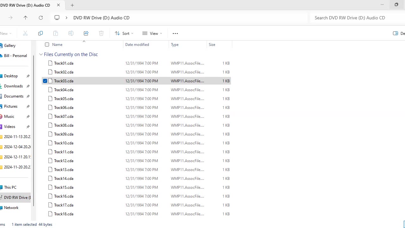The width and height of the screenshot is (405, 228).
Task: Sort by the Type column header
Action: point(175,45)
